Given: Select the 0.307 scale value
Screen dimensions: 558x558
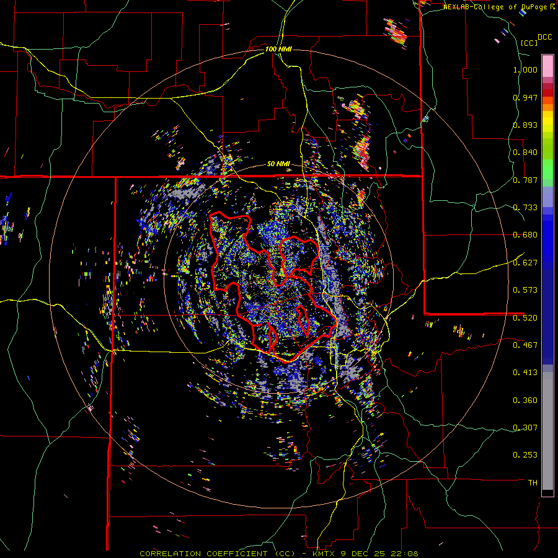Looking at the screenshot, I should pos(525,427).
